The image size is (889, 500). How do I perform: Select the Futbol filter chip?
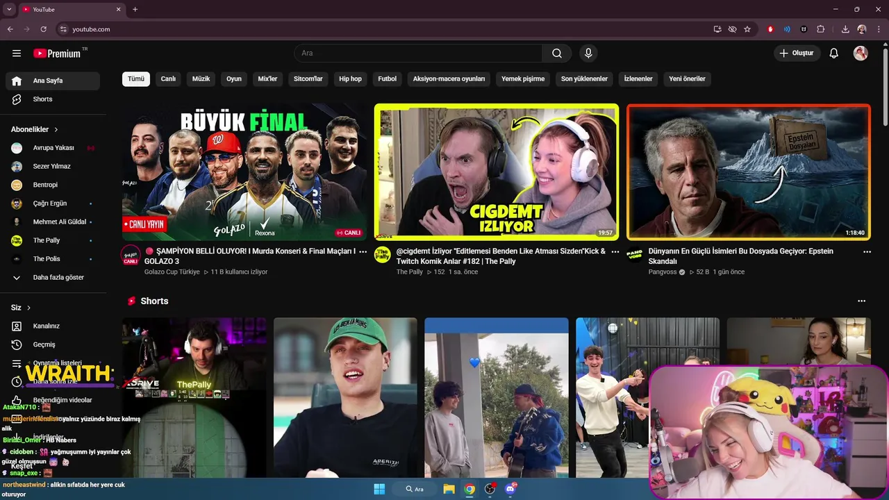(x=388, y=79)
